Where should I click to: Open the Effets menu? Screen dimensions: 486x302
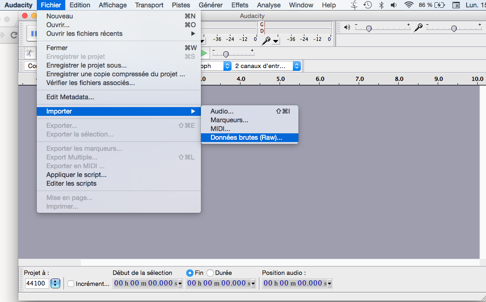[x=240, y=5]
